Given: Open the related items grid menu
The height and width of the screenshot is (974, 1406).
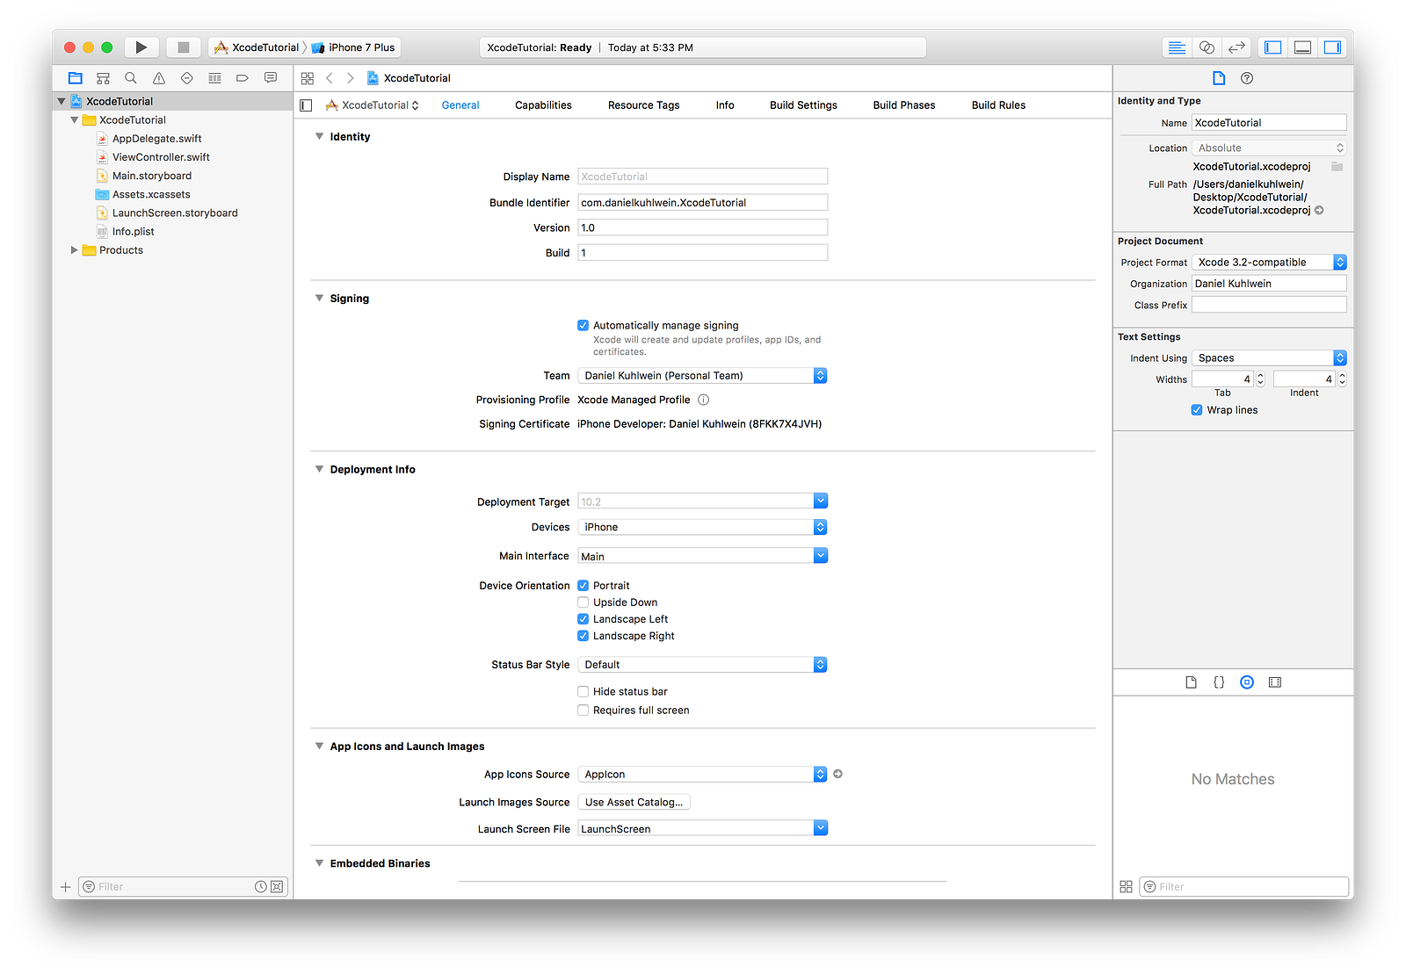Looking at the screenshot, I should coord(308,78).
